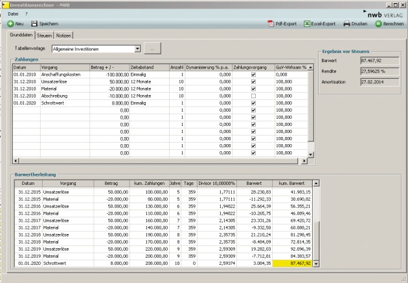Open the Datei menu
The width and height of the screenshot is (408, 283).
[x=12, y=13]
